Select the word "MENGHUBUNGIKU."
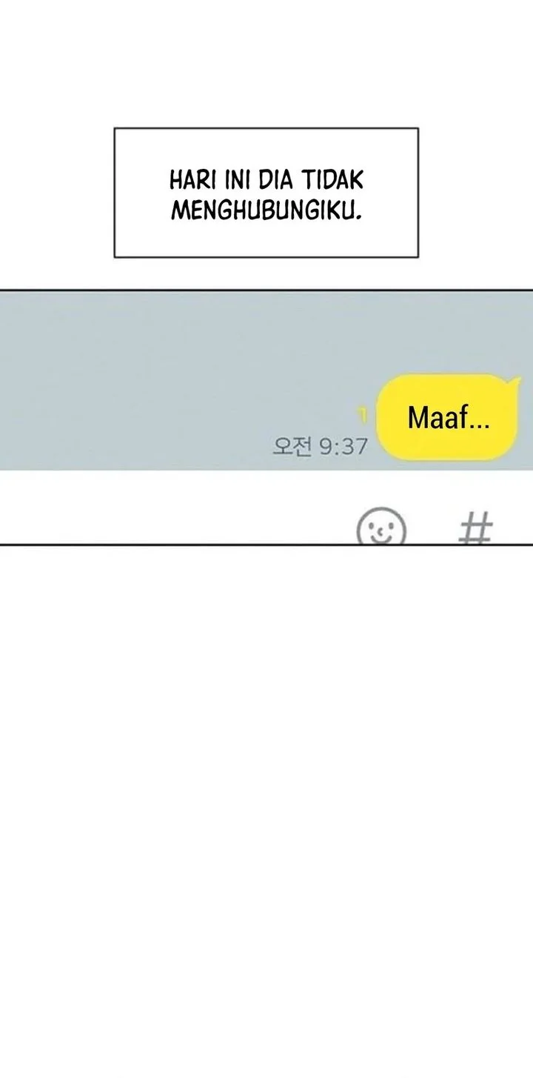The height and width of the screenshot is (1078, 533). tap(266, 210)
